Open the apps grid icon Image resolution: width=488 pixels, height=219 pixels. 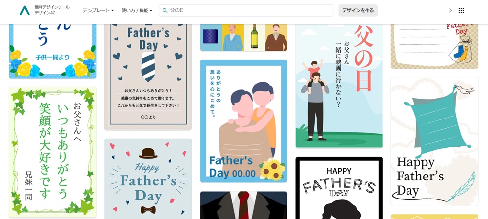coord(461,11)
